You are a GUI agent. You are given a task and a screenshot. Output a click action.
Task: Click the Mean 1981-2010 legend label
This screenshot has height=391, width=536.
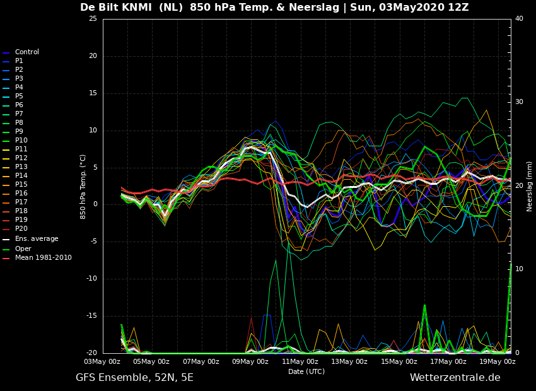pyautogui.click(x=44, y=258)
